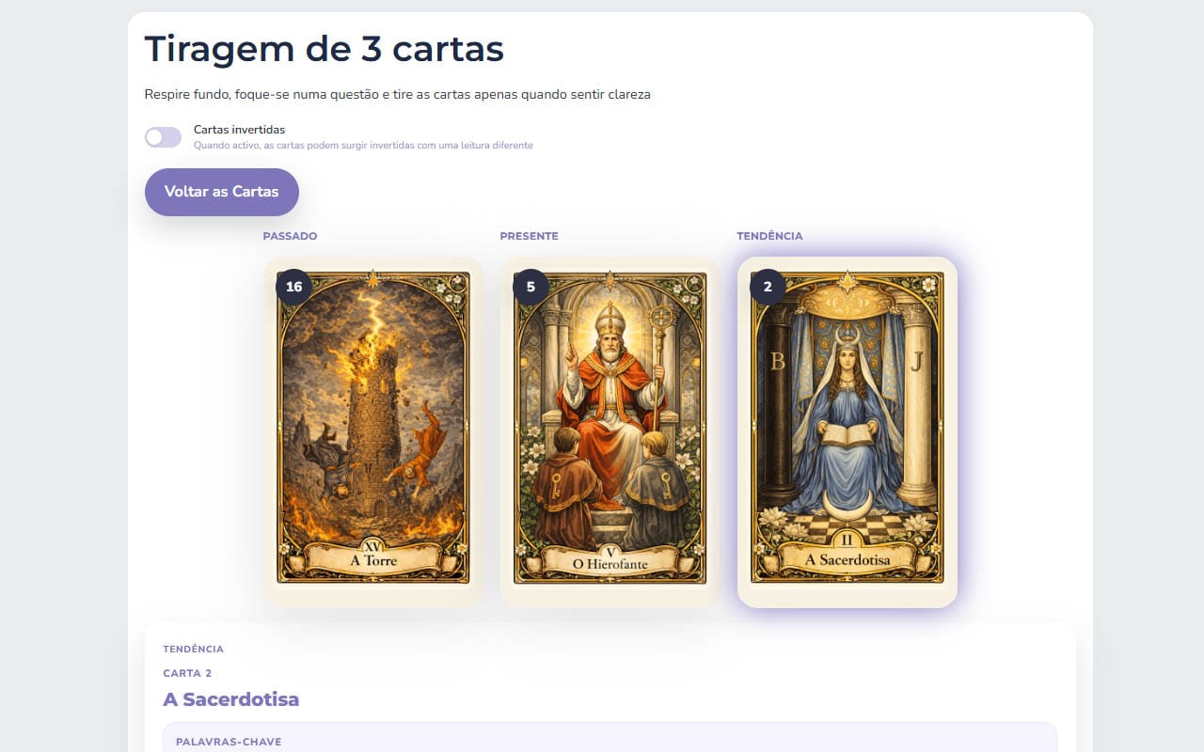Select the A Sacerdotisa card image

point(848,428)
